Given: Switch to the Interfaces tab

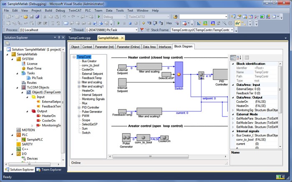Looking at the screenshot, I should (x=165, y=47).
